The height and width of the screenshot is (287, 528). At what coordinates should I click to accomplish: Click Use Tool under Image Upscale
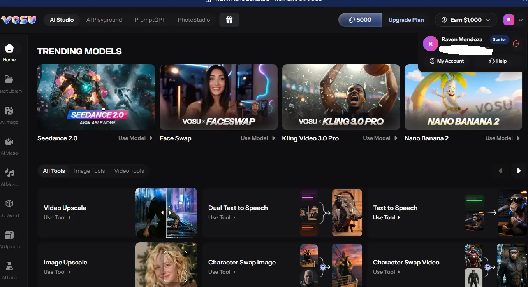coord(57,272)
